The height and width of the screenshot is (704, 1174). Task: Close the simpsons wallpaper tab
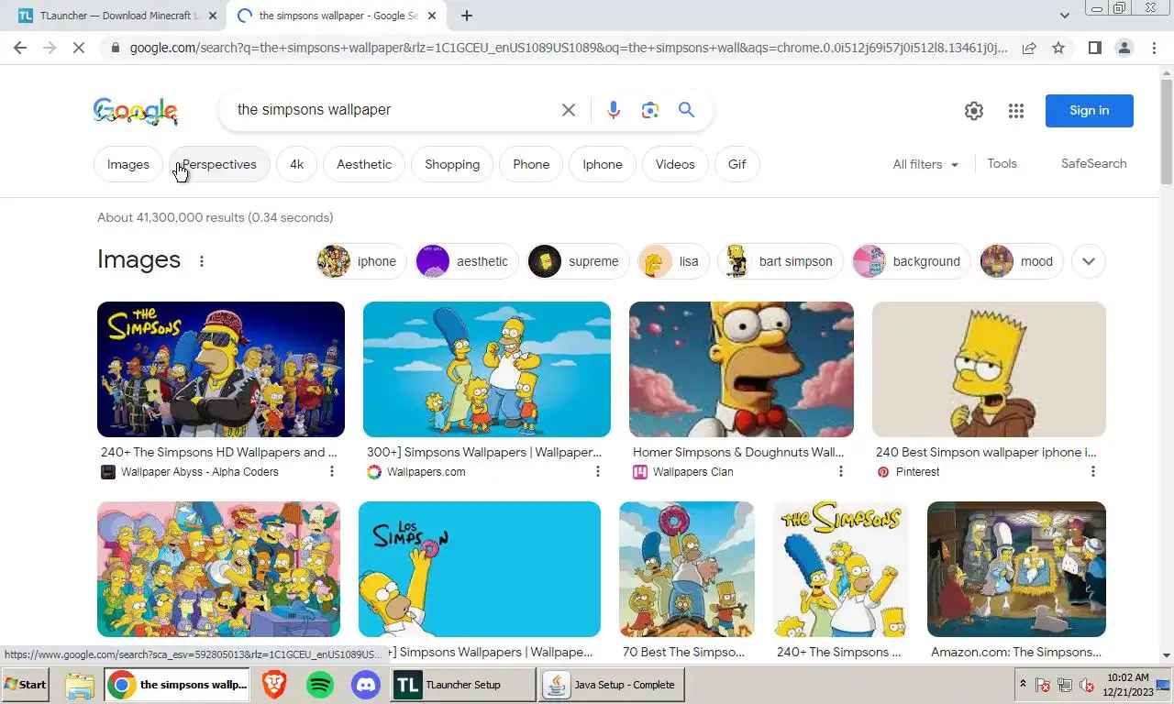tap(432, 16)
